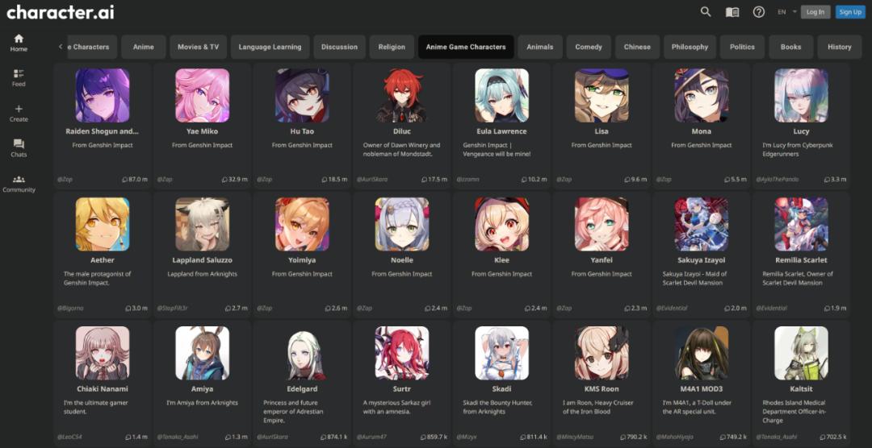Click the Log In button
The image size is (872, 448).
point(815,11)
